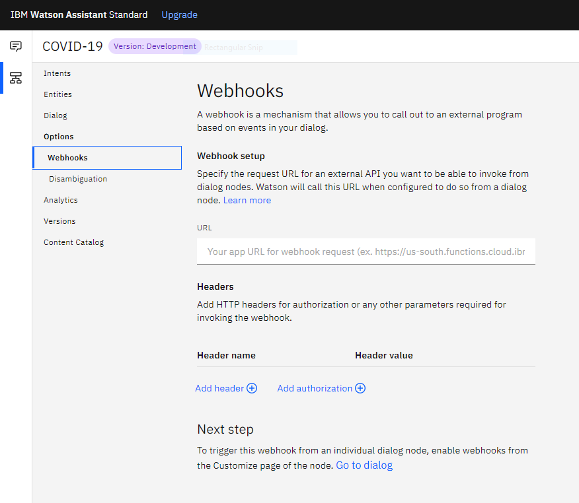Open the Entities section

pos(58,94)
